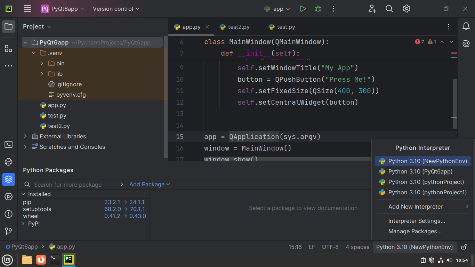Open app.py in project tree
475x267 pixels.
(x=57, y=105)
